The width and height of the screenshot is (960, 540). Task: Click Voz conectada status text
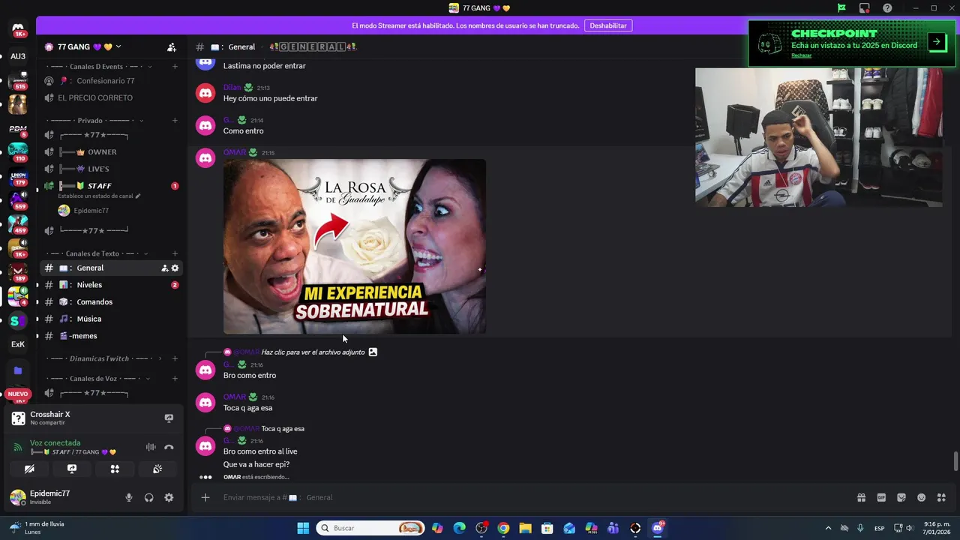click(55, 442)
